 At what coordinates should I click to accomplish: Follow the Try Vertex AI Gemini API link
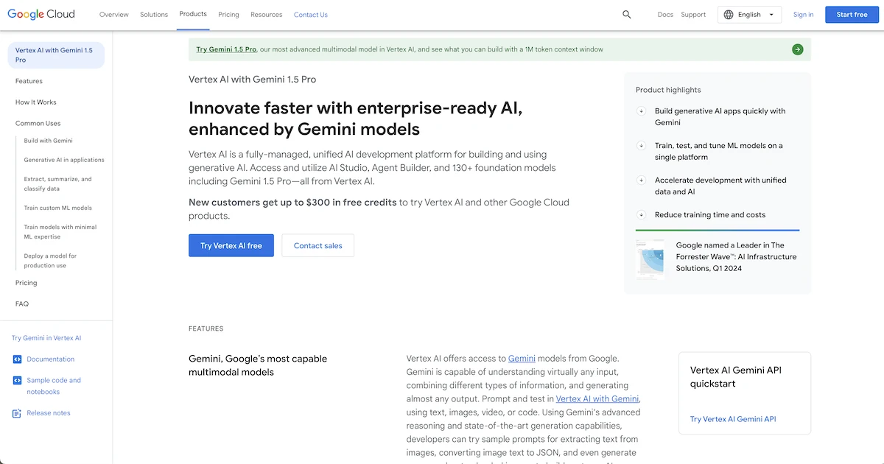[732, 419]
